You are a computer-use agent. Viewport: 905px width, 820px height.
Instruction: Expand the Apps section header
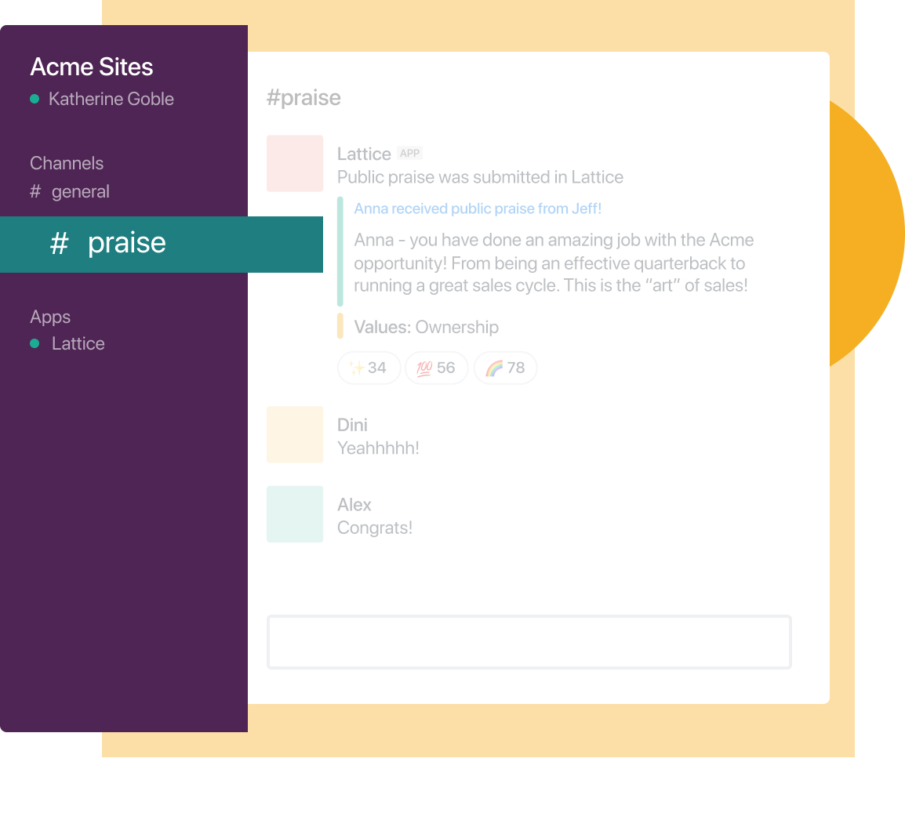pyautogui.click(x=50, y=317)
